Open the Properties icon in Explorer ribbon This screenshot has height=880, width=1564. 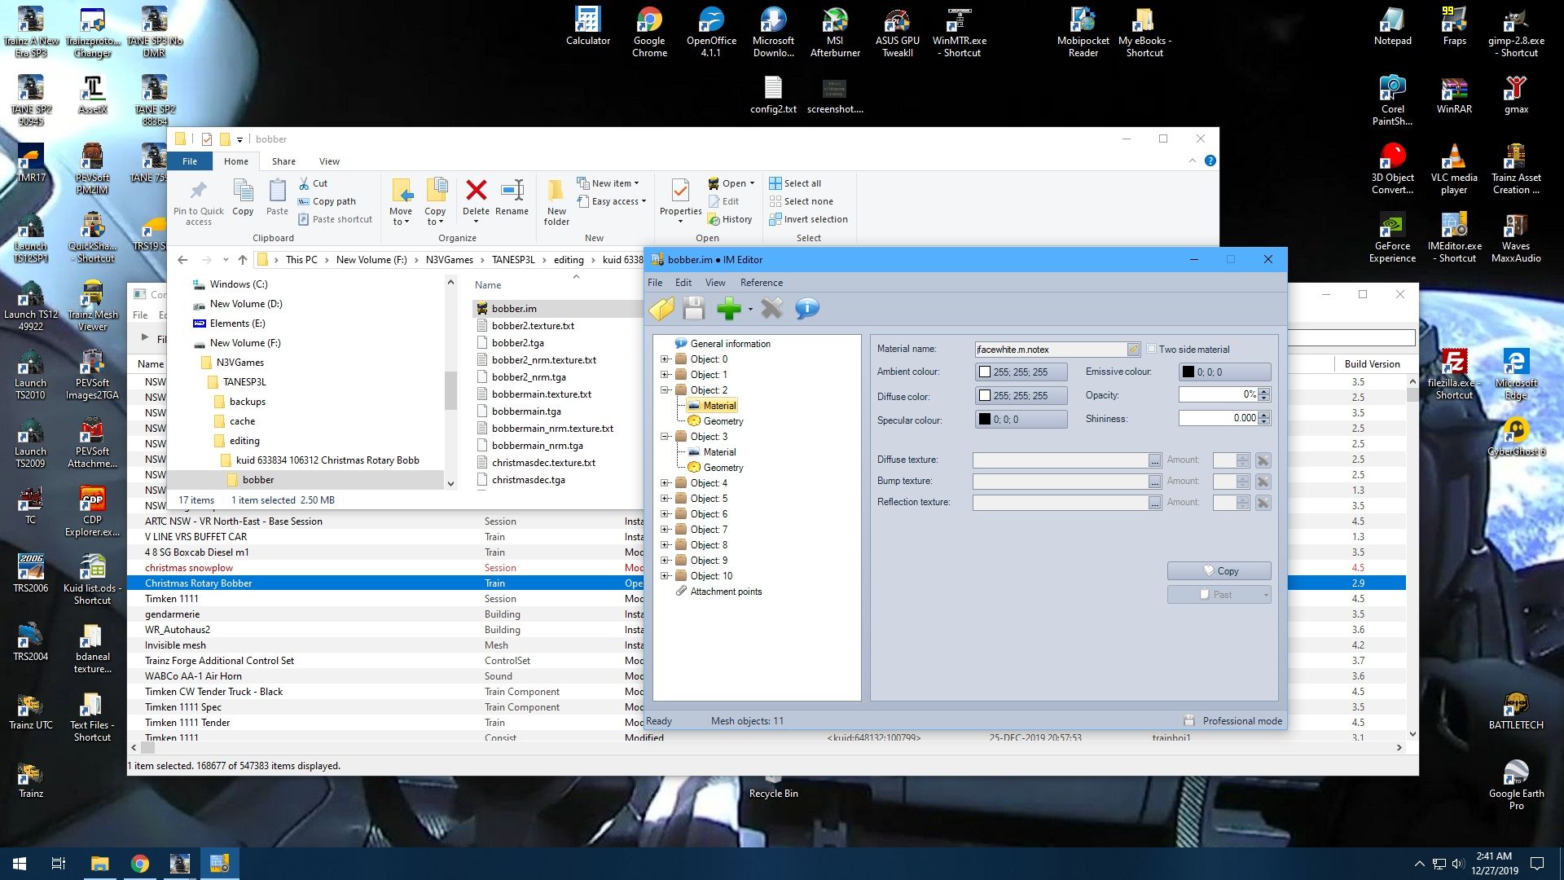tap(680, 191)
